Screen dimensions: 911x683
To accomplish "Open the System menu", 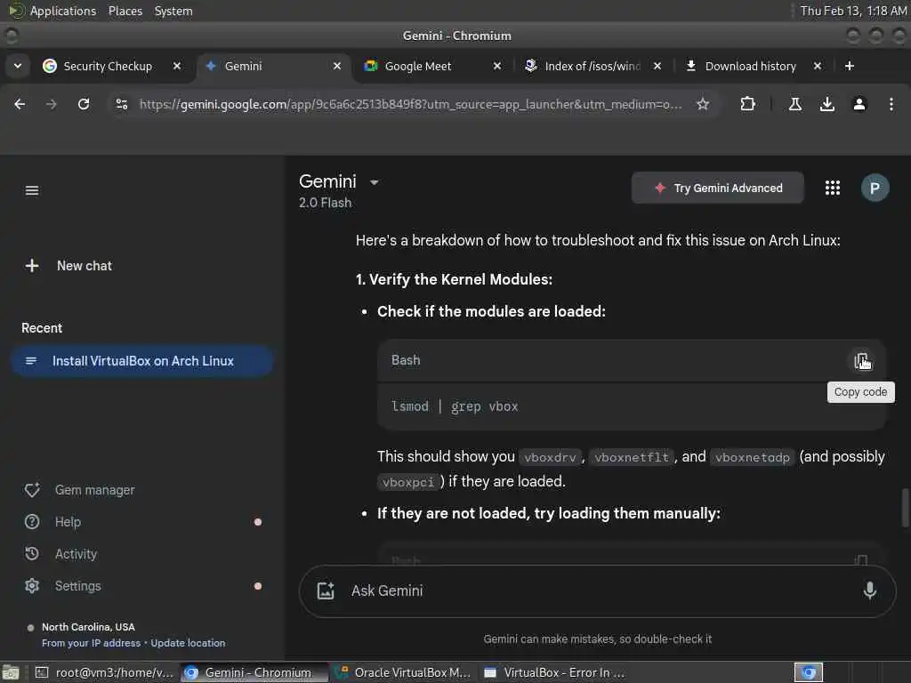I will [173, 11].
